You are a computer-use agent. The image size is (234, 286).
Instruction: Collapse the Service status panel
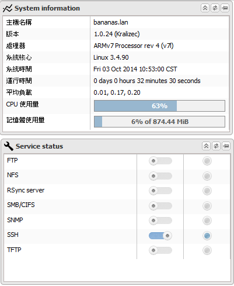click(x=206, y=146)
